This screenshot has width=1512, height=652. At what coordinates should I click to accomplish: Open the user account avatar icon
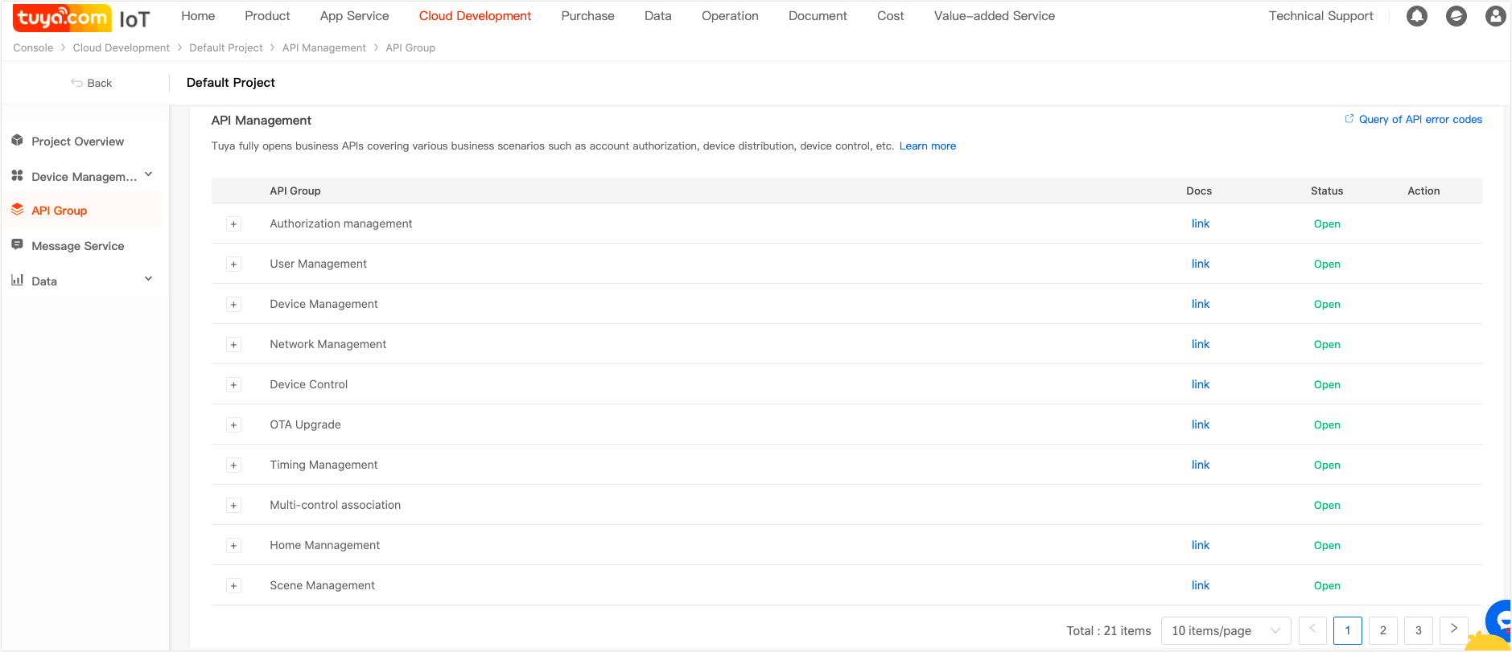pos(1495,16)
